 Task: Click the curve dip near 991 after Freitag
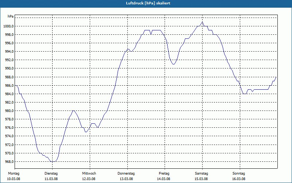click(174, 64)
